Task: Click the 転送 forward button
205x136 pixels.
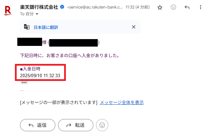Action: 76,125
